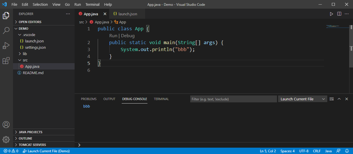Open the Accounts menu icon
This screenshot has width=353, height=154.
pyautogui.click(x=6, y=125)
